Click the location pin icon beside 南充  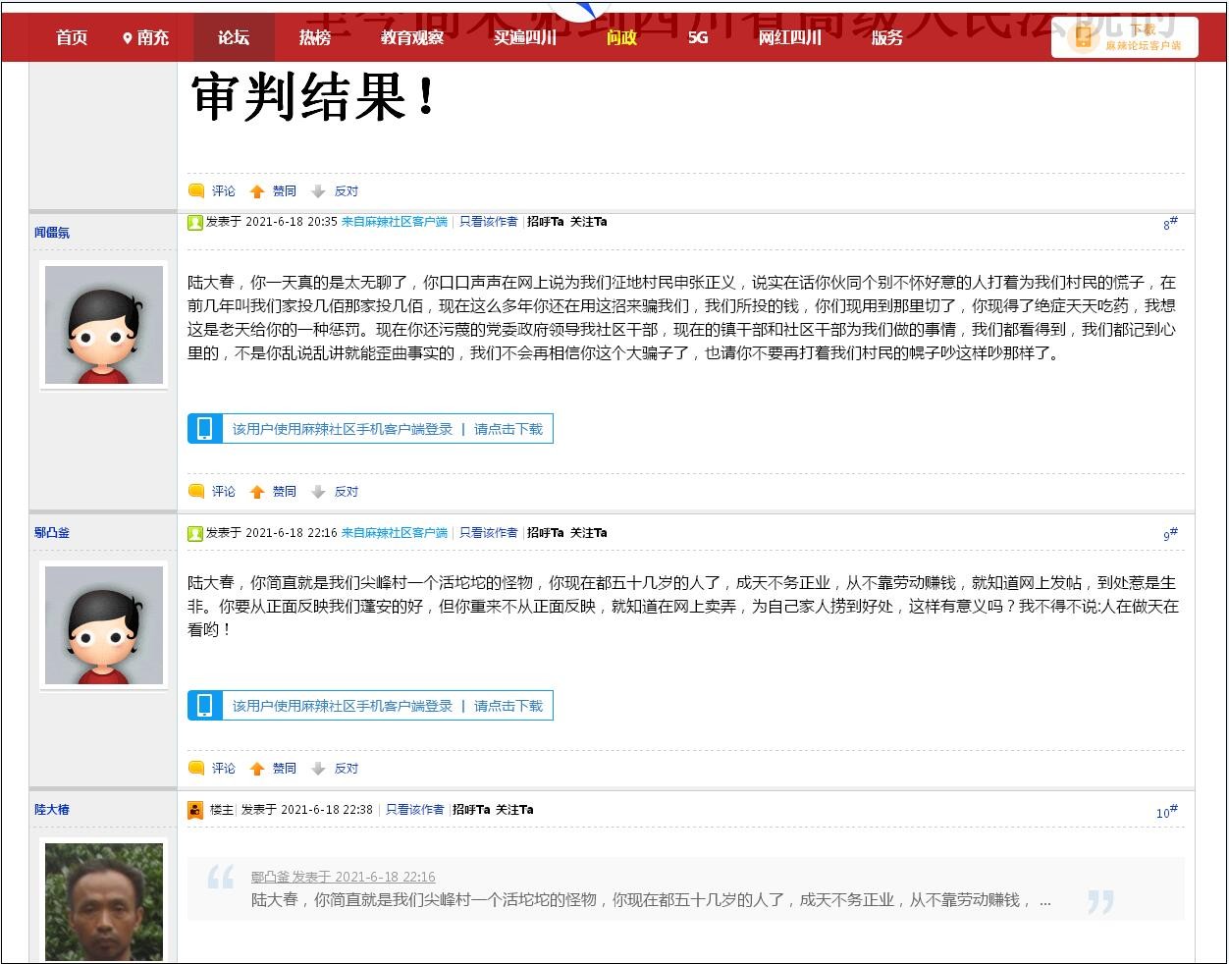(x=127, y=38)
